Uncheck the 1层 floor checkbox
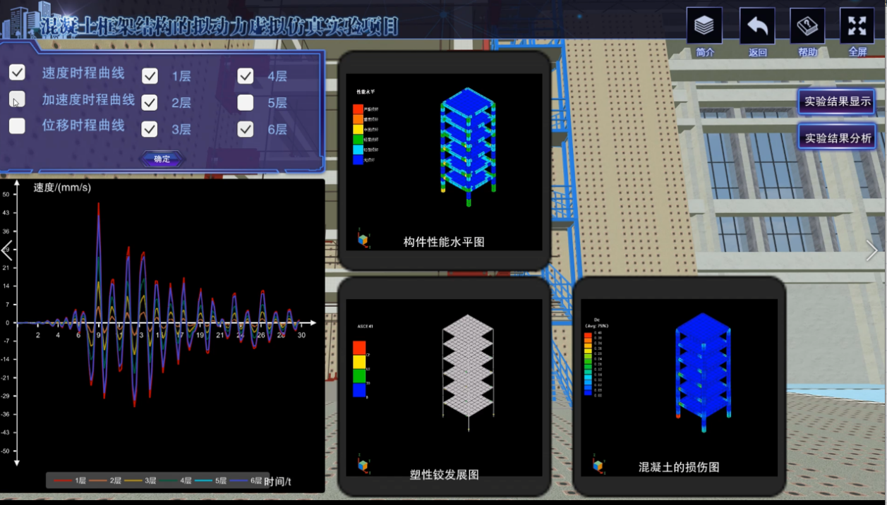887x505 pixels. tap(150, 76)
